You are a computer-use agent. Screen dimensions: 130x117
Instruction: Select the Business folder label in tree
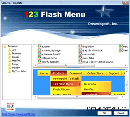coord(17,53)
